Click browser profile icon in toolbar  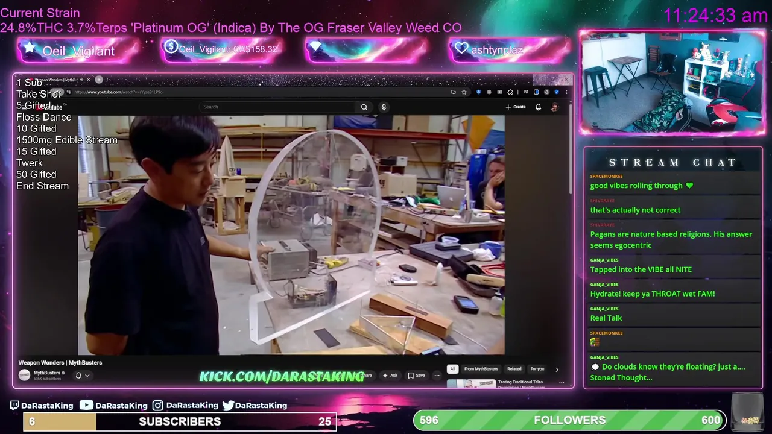546,92
